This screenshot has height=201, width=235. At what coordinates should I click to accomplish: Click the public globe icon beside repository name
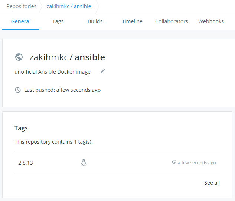[19, 57]
